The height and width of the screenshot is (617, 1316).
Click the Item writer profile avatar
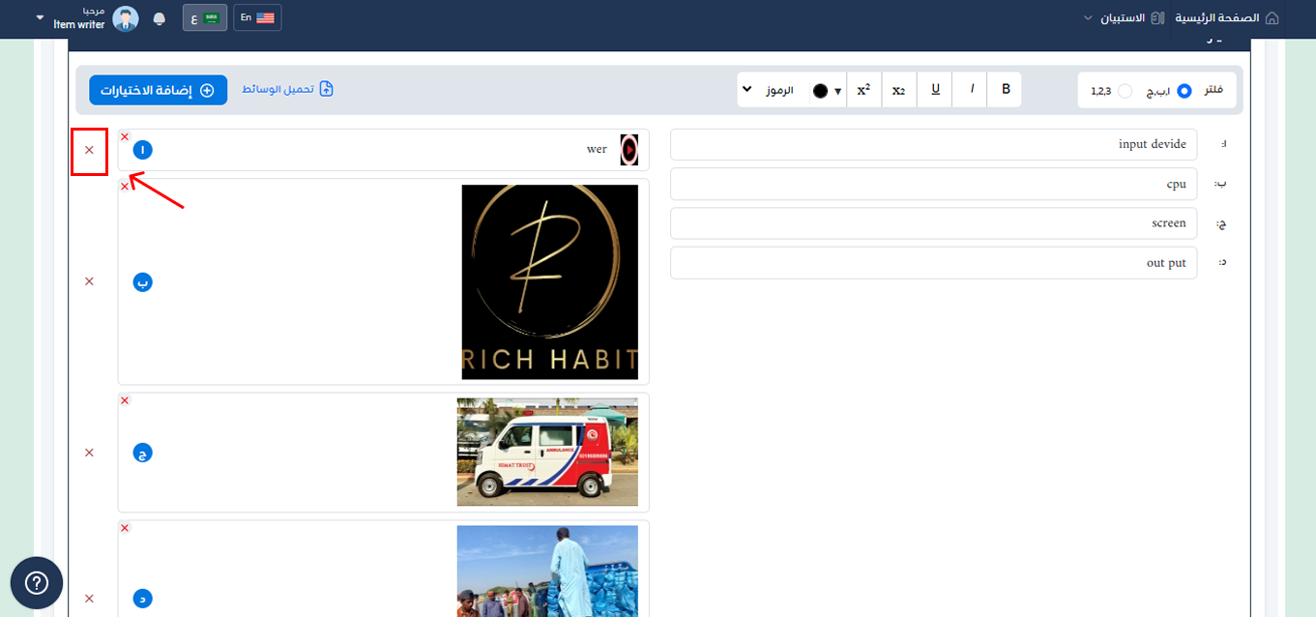coord(126,18)
